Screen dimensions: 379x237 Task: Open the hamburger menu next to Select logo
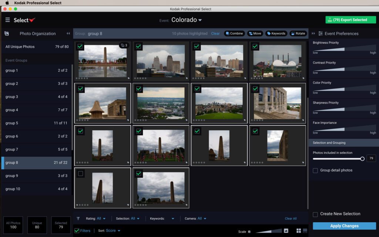pos(8,20)
